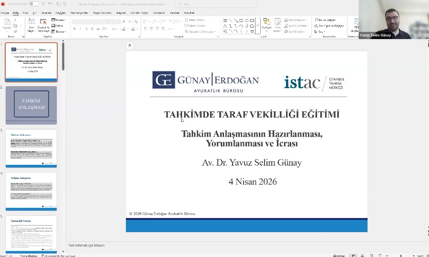This screenshot has height=257, width=429.
Task: Click the Redo/Repeat icon
Action: tap(59, 4)
